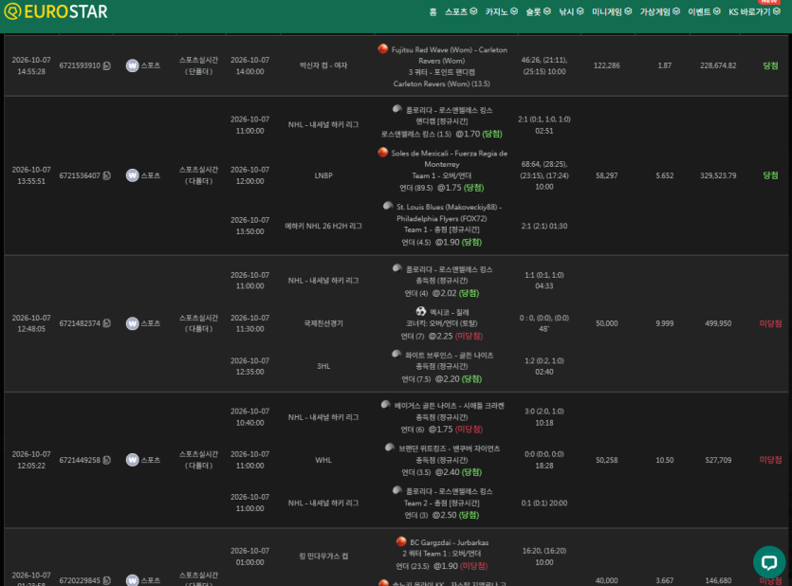The width and height of the screenshot is (792, 586).
Task: Click the W sports icon beside bet 6721449258
Action: [133, 460]
